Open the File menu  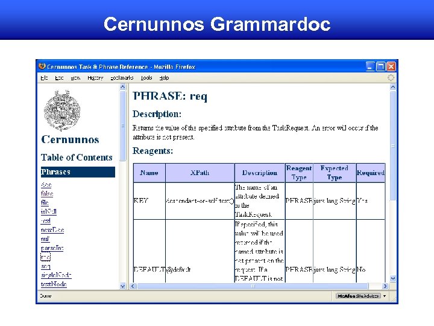[44, 78]
